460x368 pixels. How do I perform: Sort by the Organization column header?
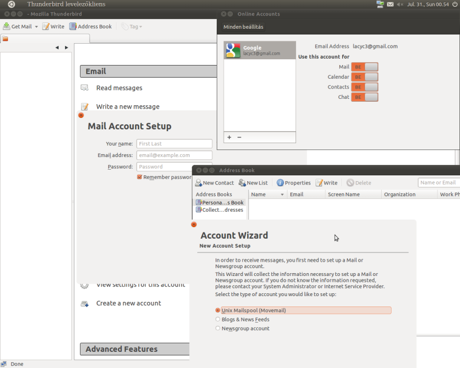pyautogui.click(x=409, y=194)
